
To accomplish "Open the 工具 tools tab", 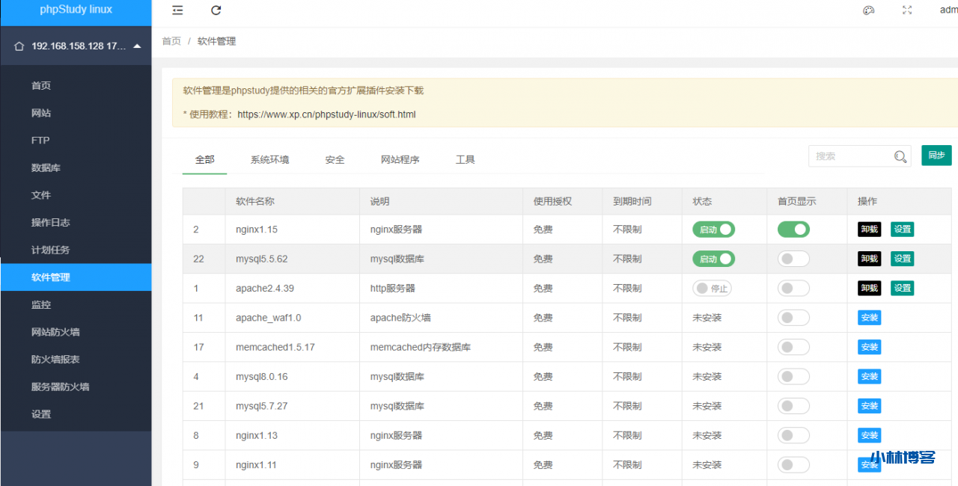I will click(x=465, y=159).
